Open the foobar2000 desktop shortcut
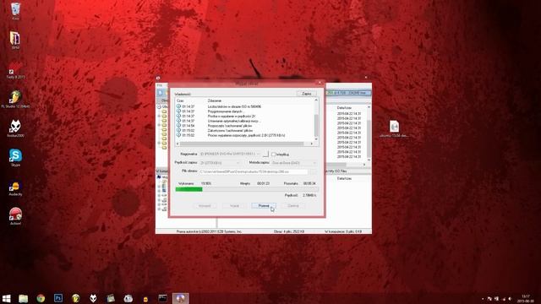Screen dimensions: 541x304 pos(15,128)
